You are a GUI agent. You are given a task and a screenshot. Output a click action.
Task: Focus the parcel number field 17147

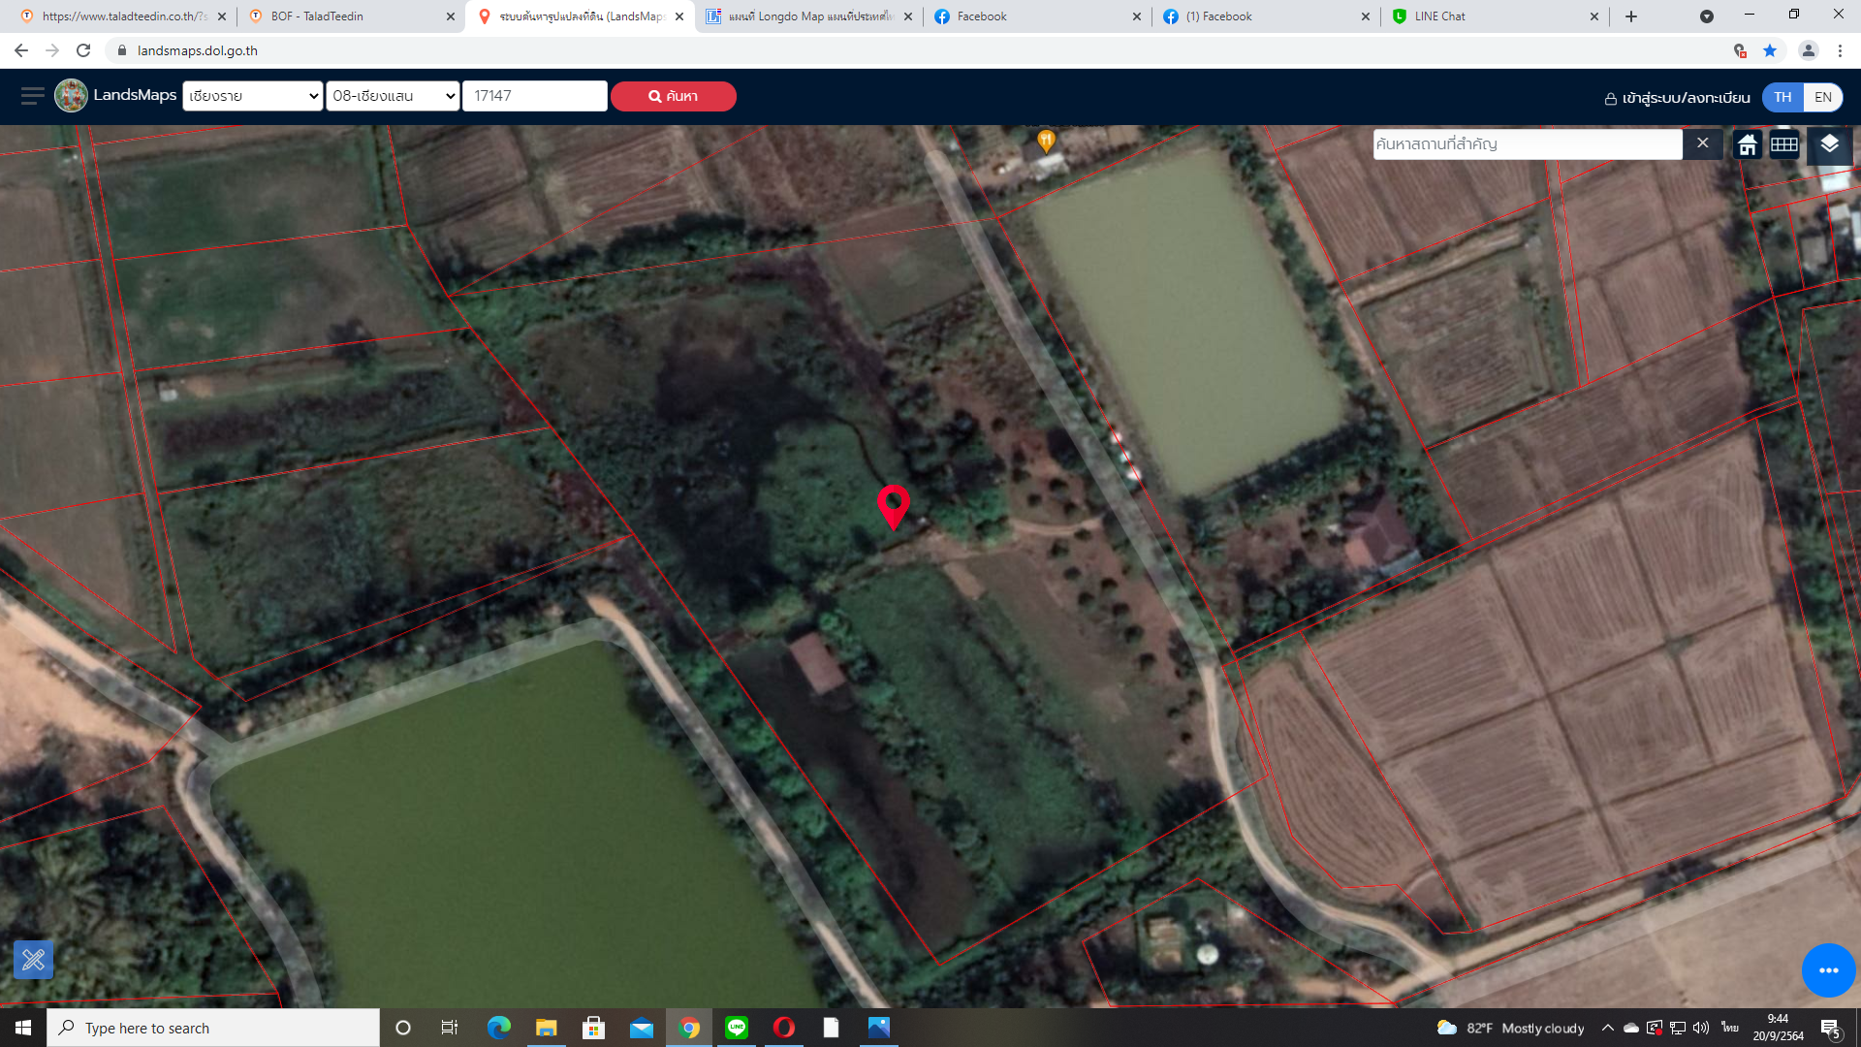(534, 96)
